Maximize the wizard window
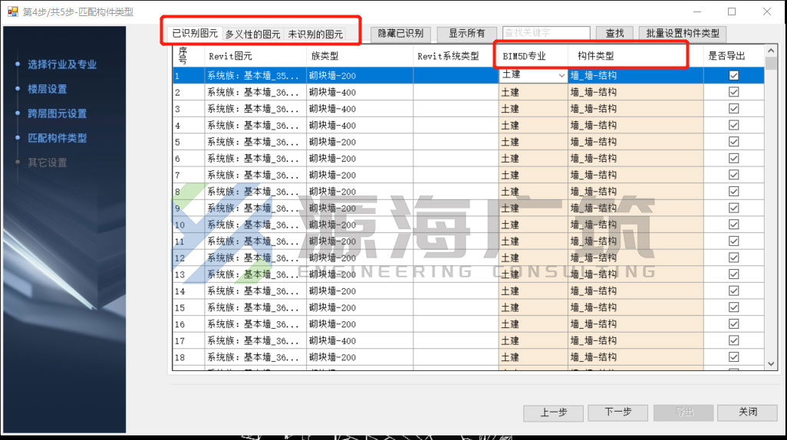This screenshot has height=440, width=787. tap(732, 11)
